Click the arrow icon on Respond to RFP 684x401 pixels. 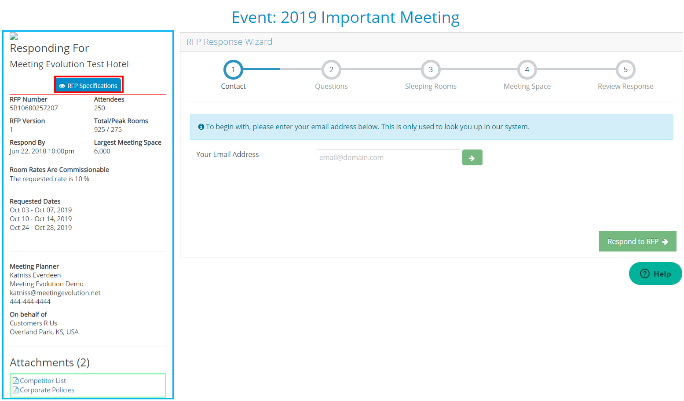click(665, 242)
